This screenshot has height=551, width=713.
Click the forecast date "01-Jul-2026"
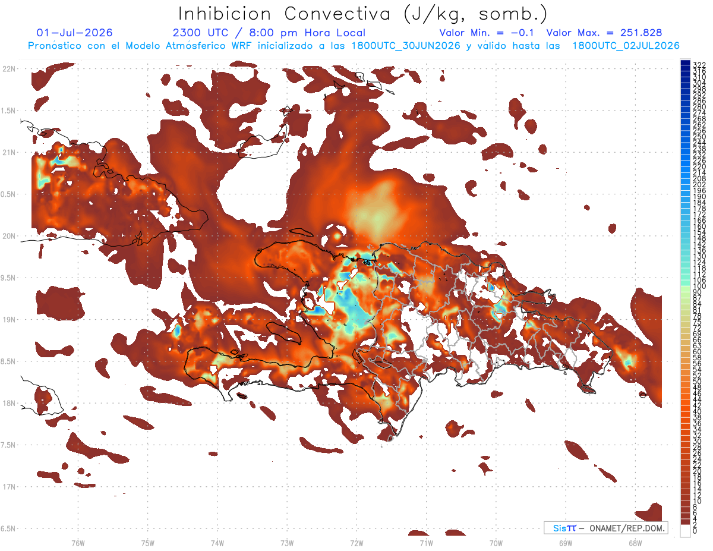pos(74,33)
